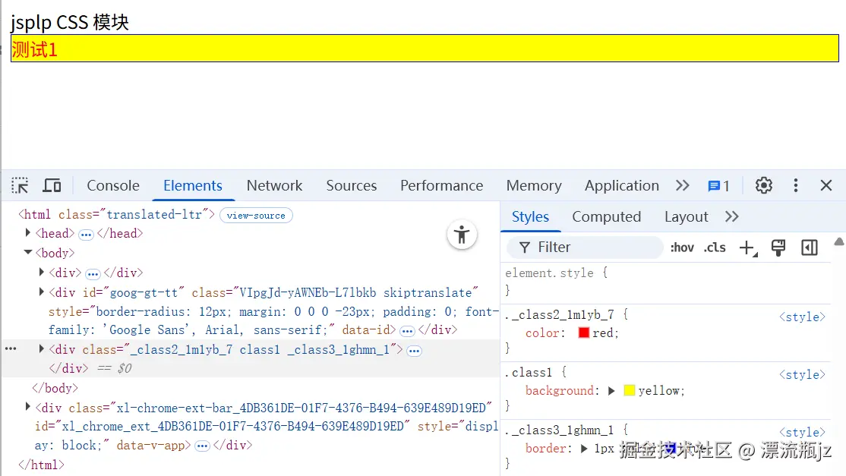The height and width of the screenshot is (476, 846).
Task: Click the red color swatch for color property
Action: [x=583, y=333]
